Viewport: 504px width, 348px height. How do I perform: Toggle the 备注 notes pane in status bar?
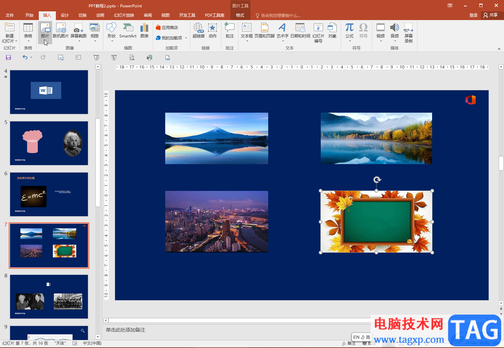coord(349,343)
